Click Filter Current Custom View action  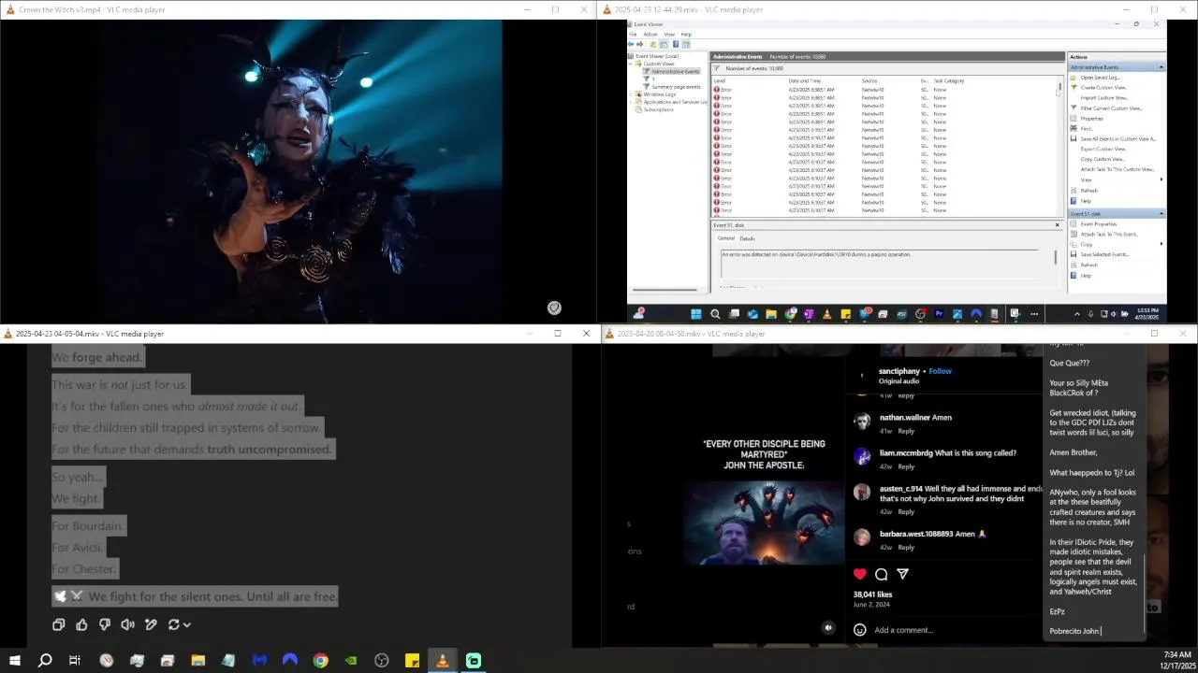1111,108
